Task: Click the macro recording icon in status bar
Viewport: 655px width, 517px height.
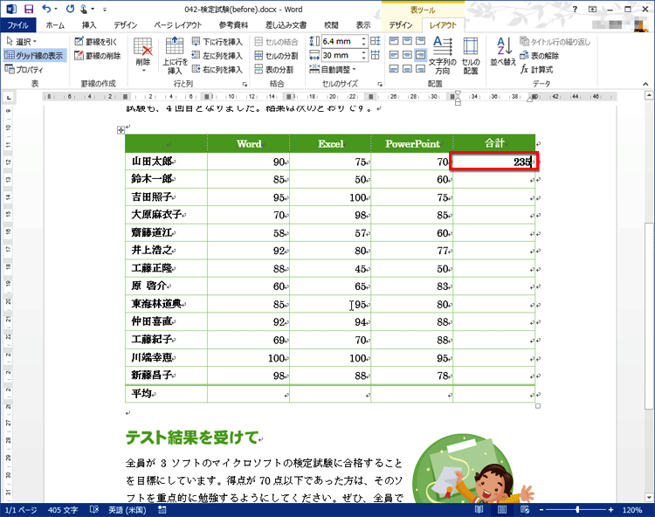Action: tap(162, 509)
